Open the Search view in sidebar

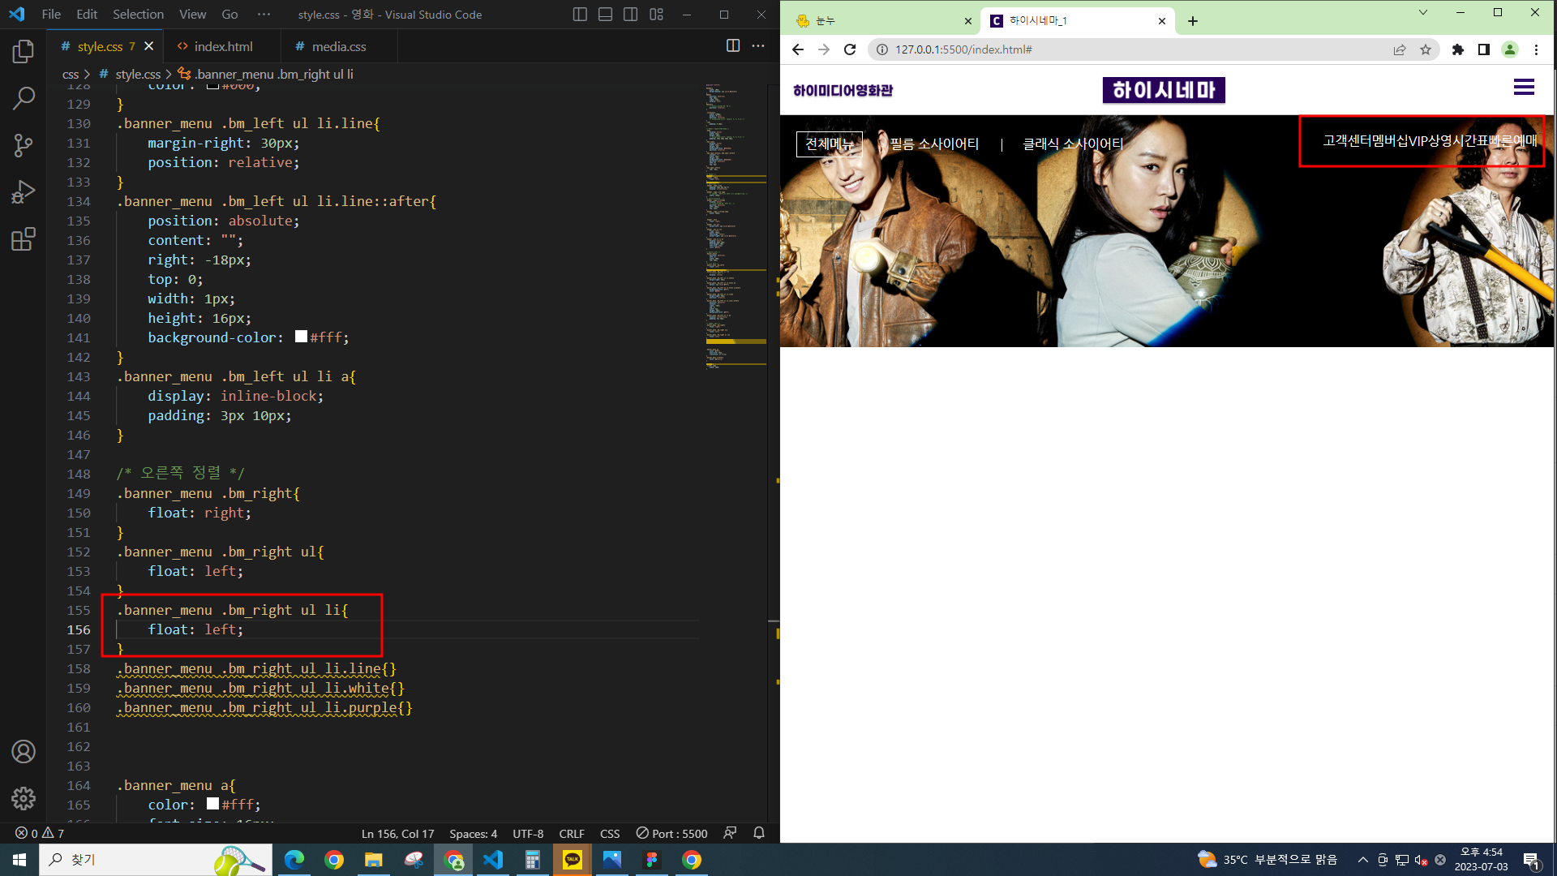(x=24, y=99)
